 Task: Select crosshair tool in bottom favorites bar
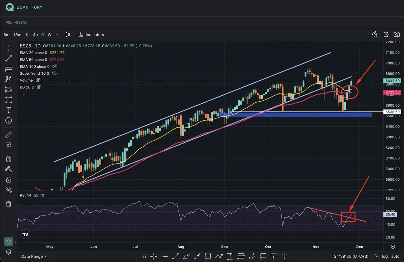[154, 256]
